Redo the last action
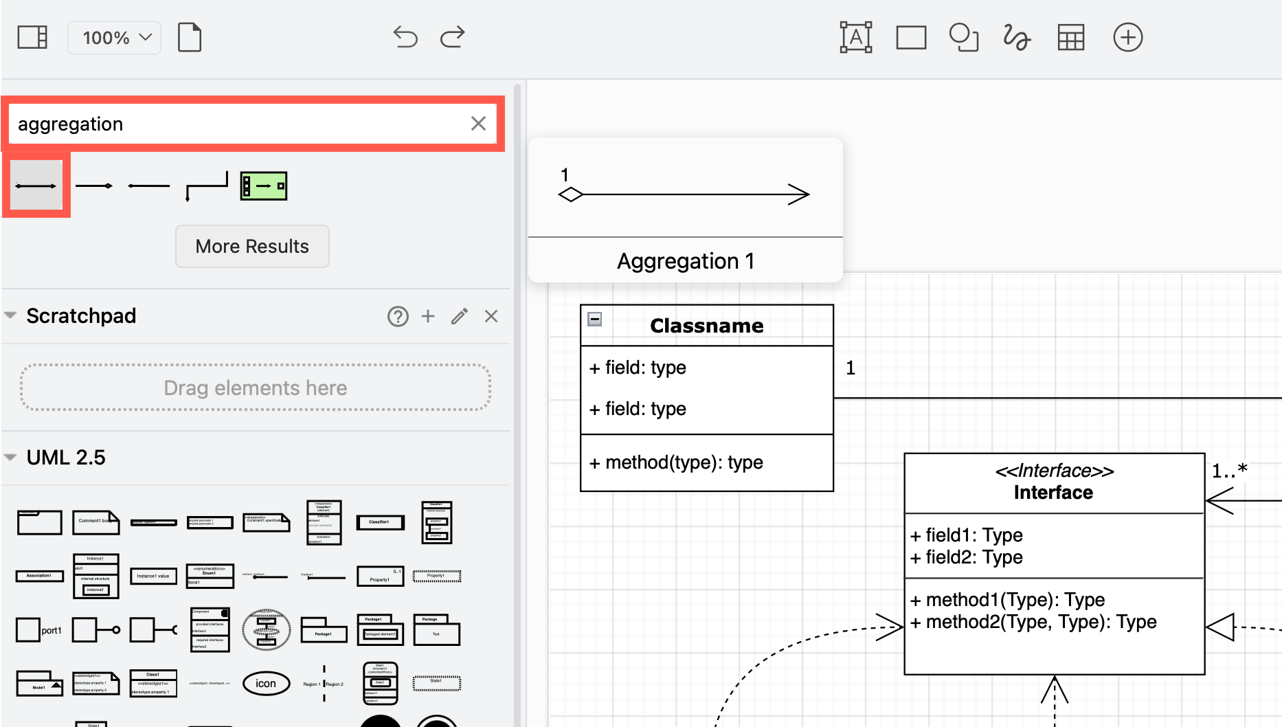 point(452,37)
